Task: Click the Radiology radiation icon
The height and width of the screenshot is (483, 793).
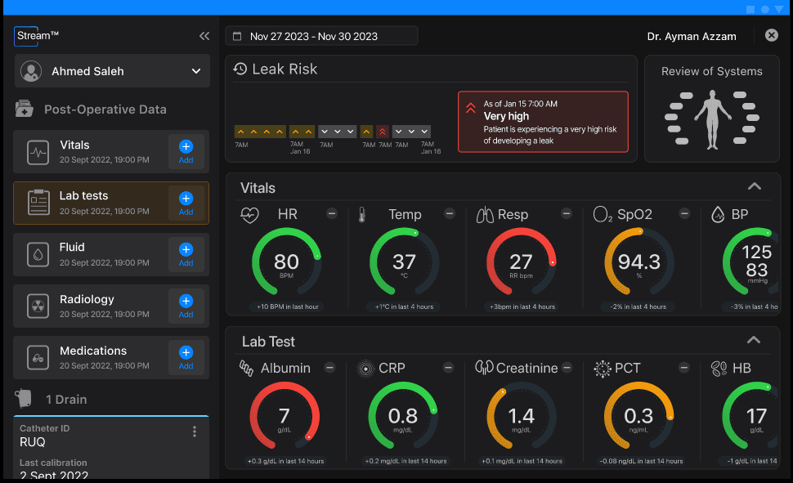Action: pyautogui.click(x=38, y=306)
